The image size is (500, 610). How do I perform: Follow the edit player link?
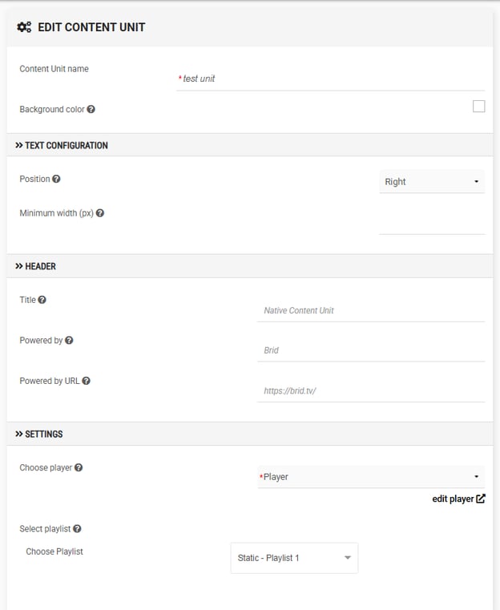[458, 499]
